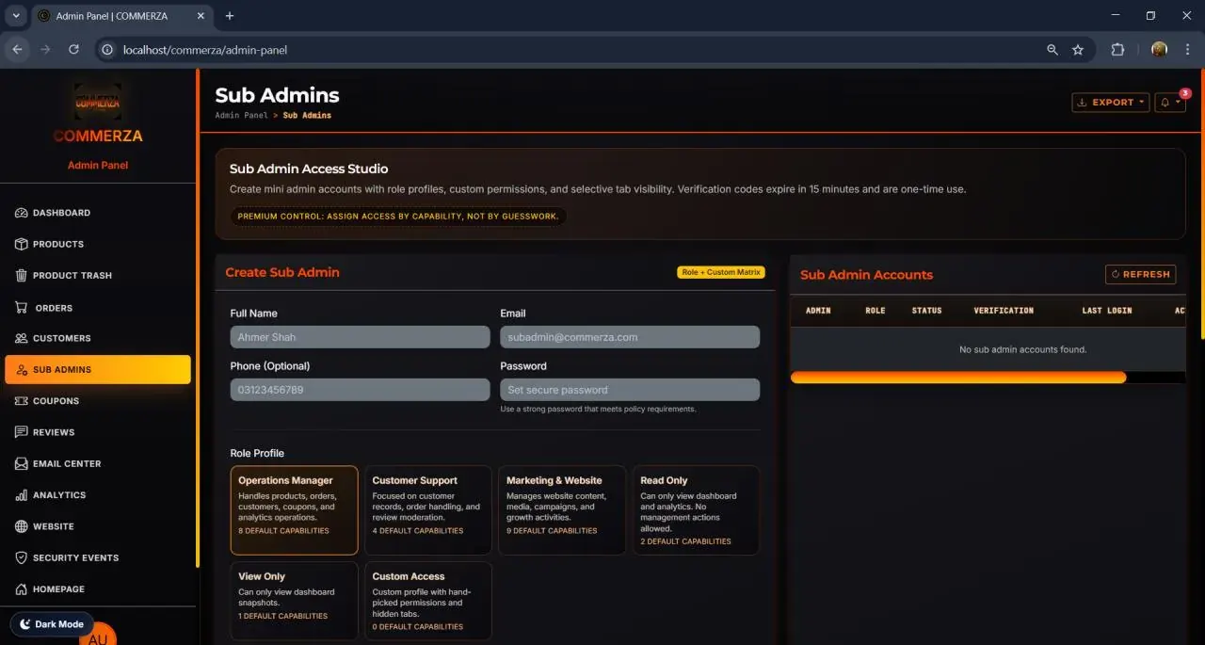Click the Email input field
The width and height of the screenshot is (1205, 645).
630,337
